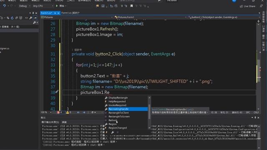Toggle Show All Files in Solution Explorer

click(21, 18)
